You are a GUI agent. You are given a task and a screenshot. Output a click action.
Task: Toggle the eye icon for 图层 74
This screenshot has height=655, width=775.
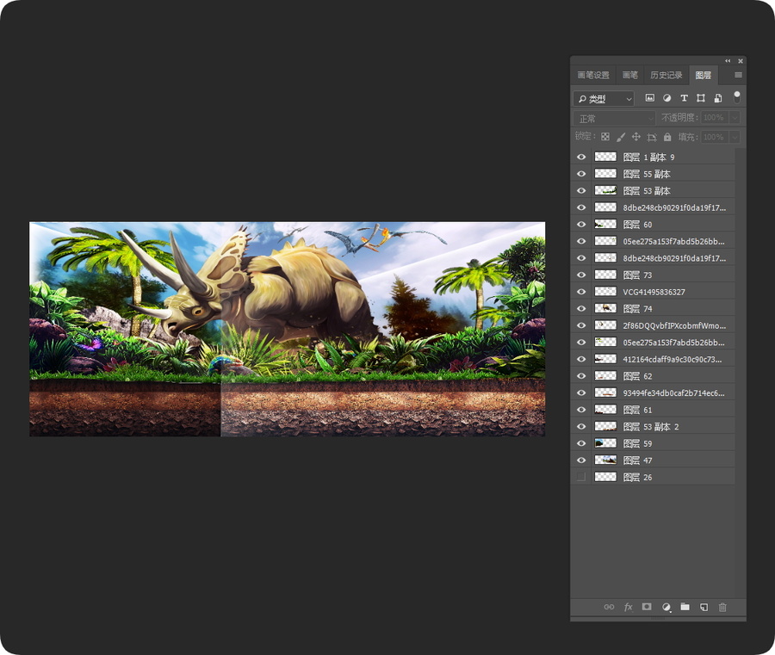[x=581, y=309]
